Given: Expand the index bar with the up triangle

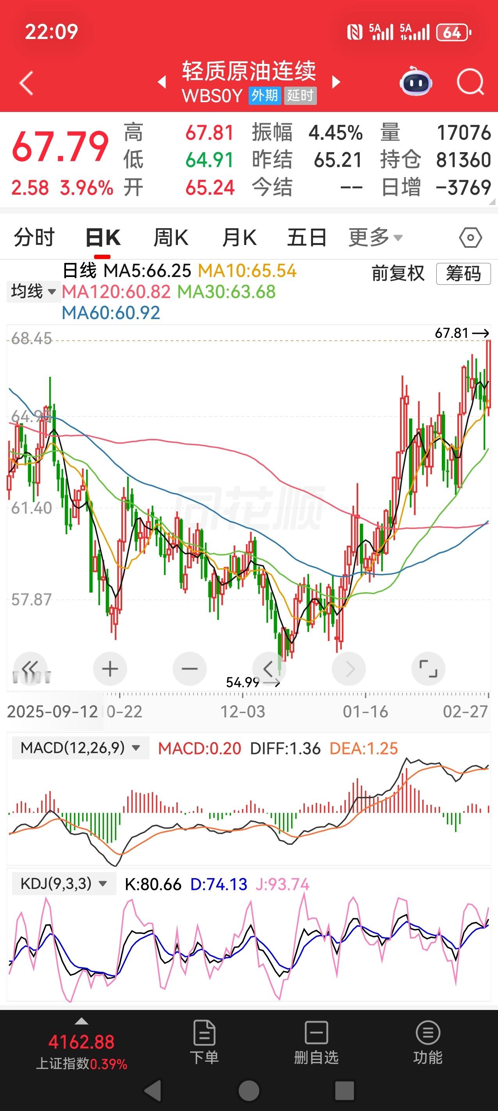Looking at the screenshot, I should 82,1021.
